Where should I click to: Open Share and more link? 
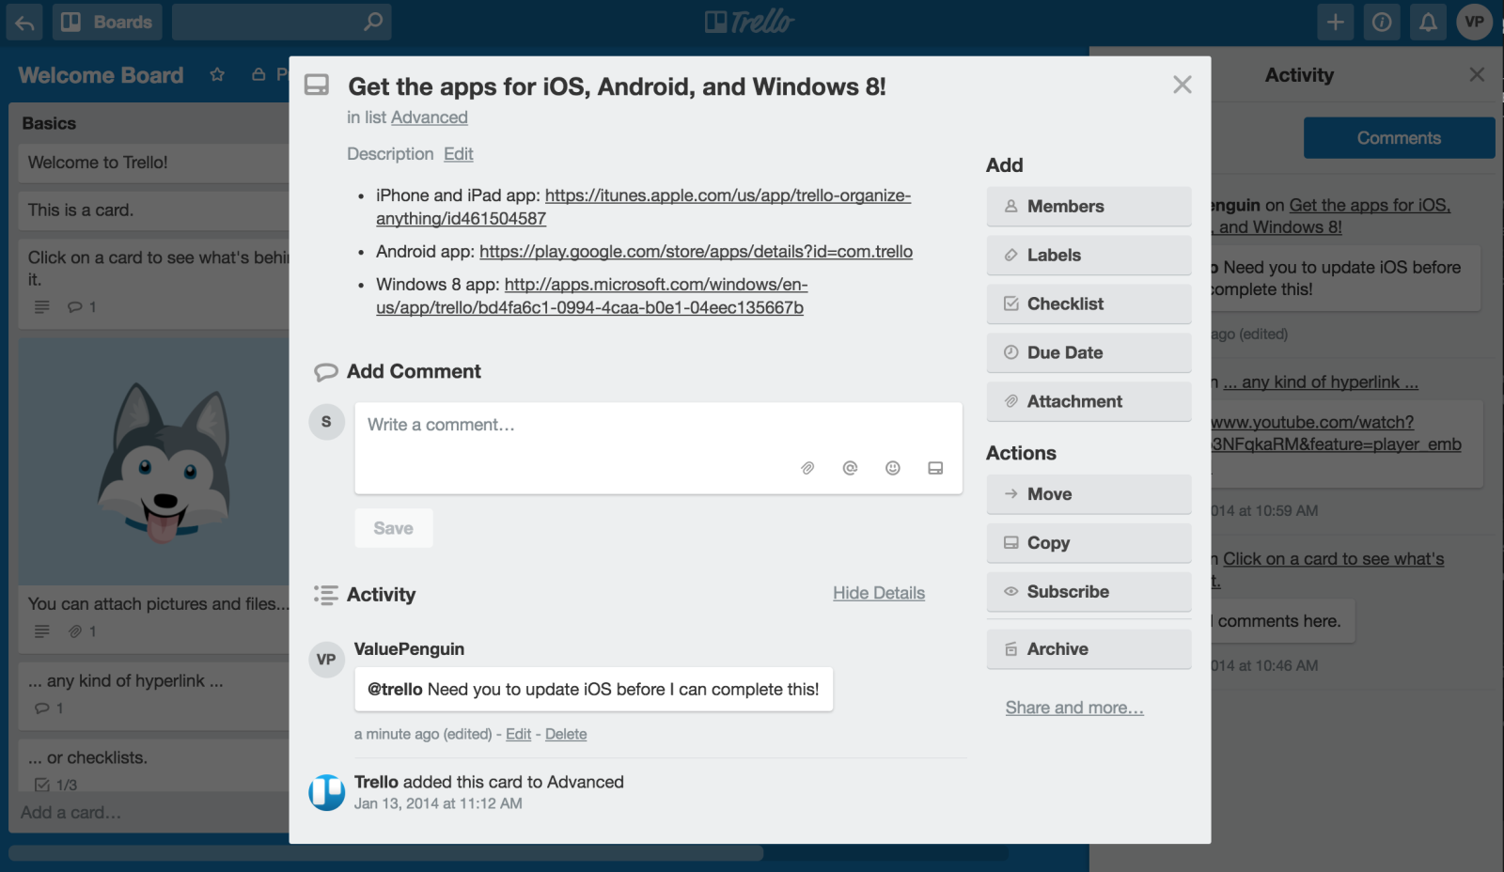(x=1074, y=708)
